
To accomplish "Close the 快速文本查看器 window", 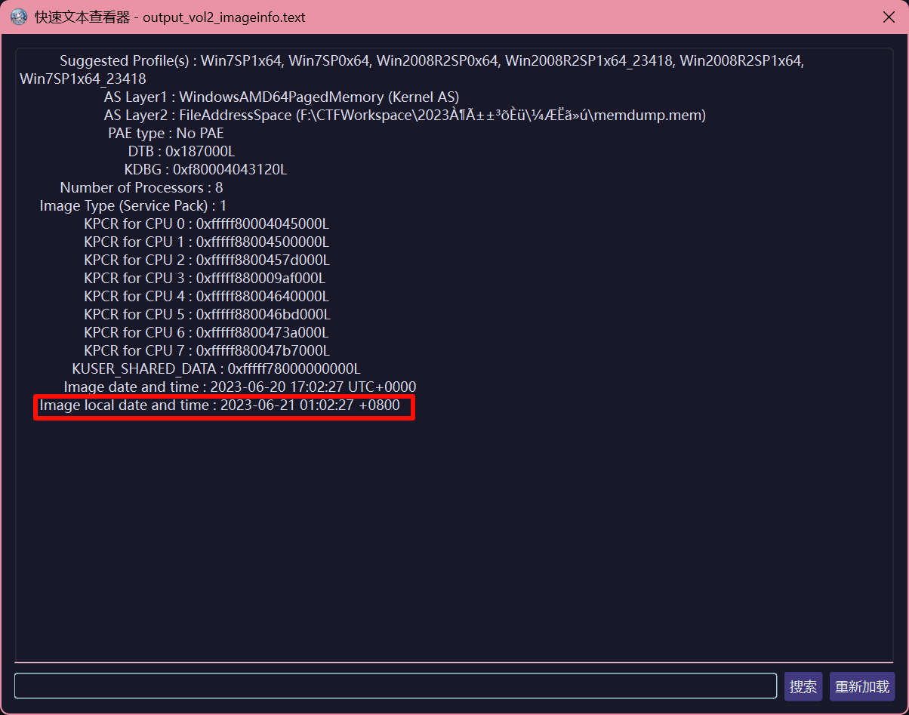I will coord(889,17).
